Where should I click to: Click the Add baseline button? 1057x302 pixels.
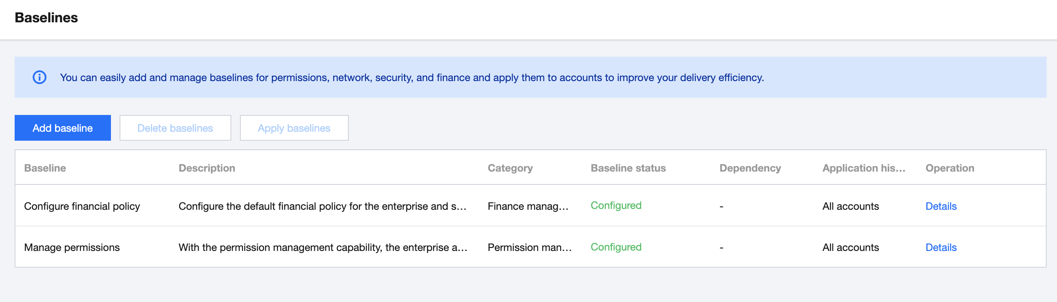63,128
